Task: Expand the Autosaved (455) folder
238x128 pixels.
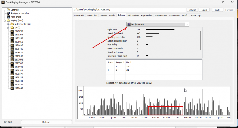Action: [x=8, y=24]
